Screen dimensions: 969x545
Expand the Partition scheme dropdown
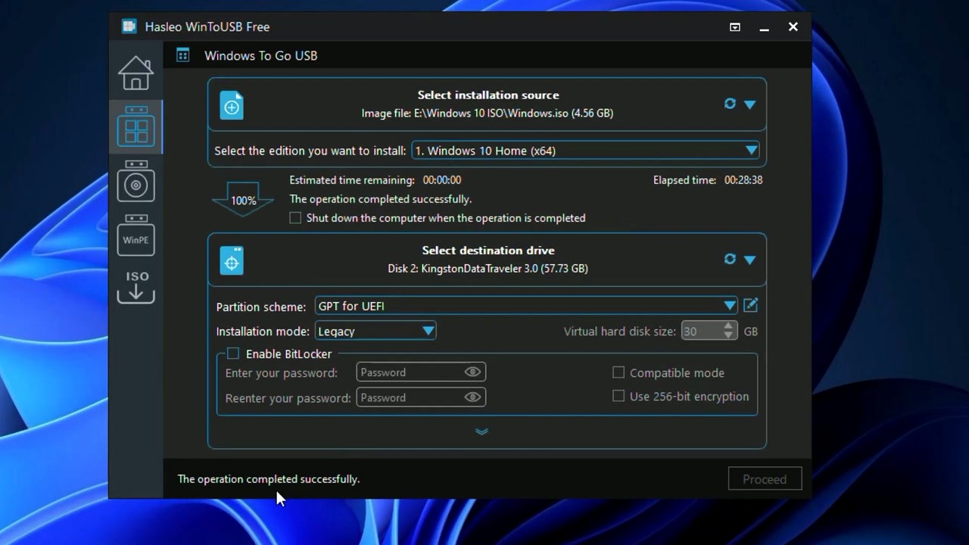[729, 305]
